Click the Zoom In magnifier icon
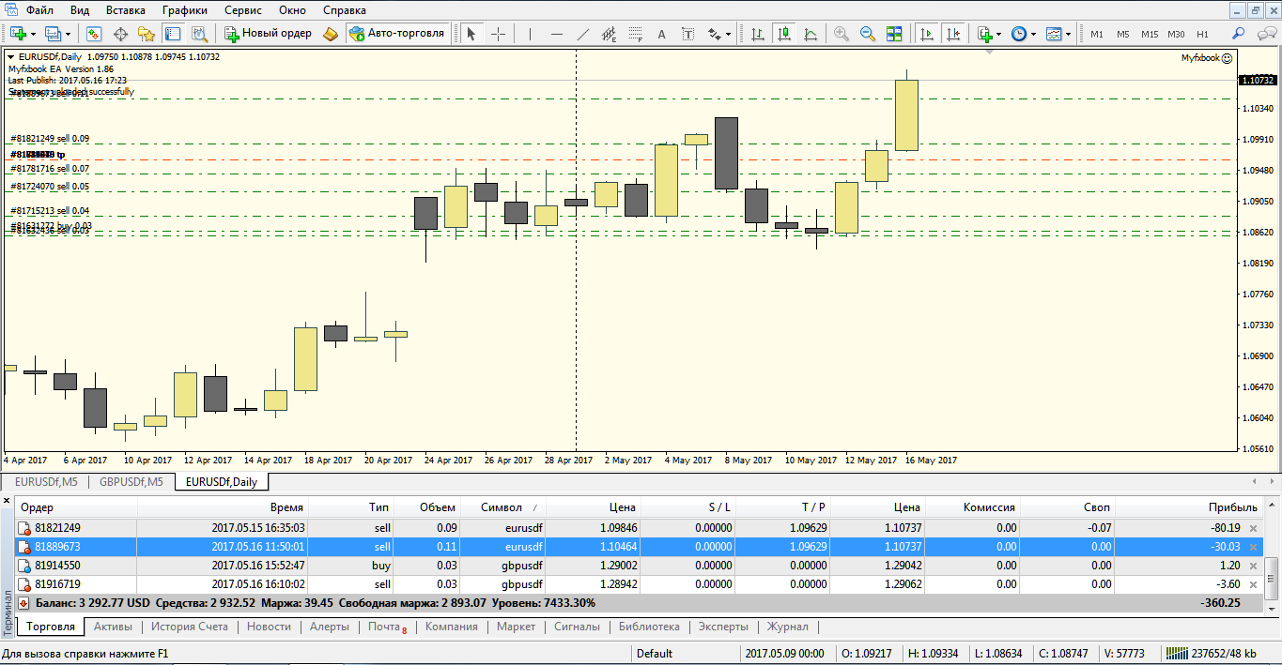The height and width of the screenshot is (665, 1282). pos(842,34)
